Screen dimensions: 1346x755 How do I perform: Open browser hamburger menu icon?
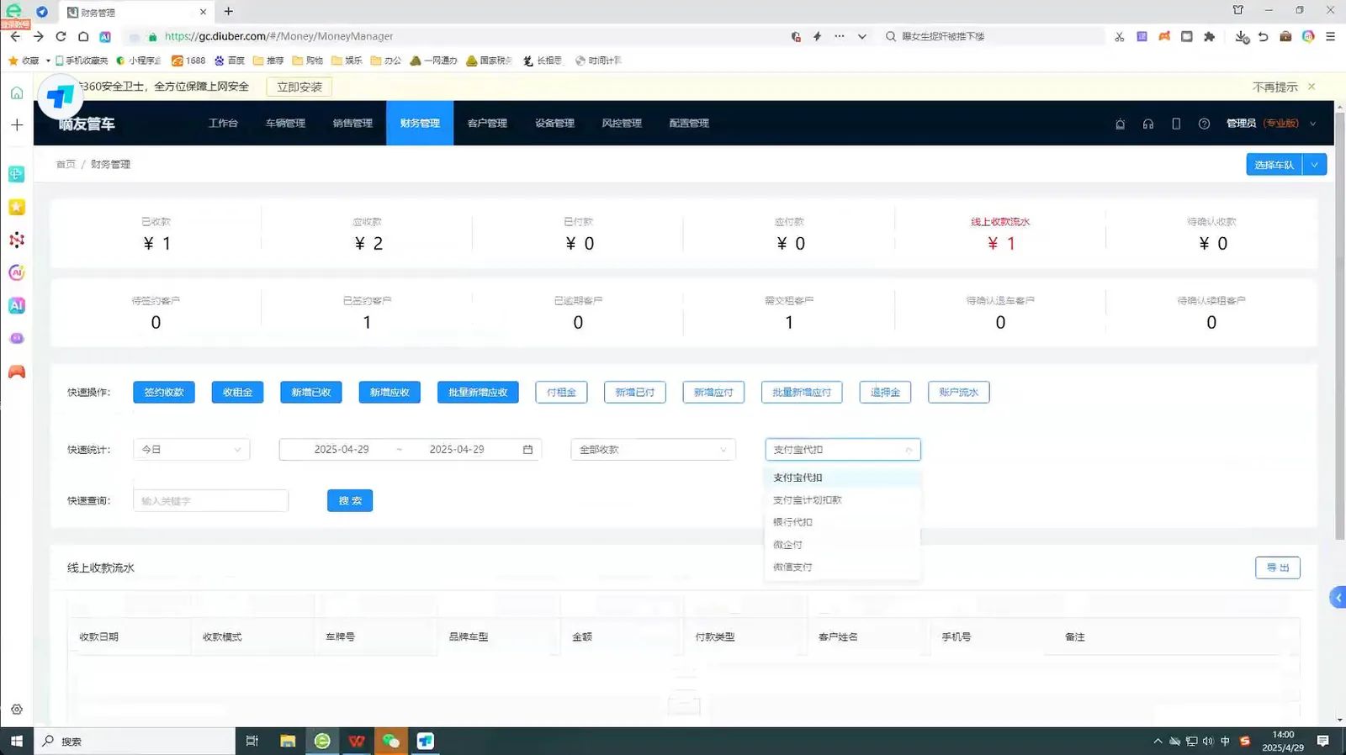1330,36
